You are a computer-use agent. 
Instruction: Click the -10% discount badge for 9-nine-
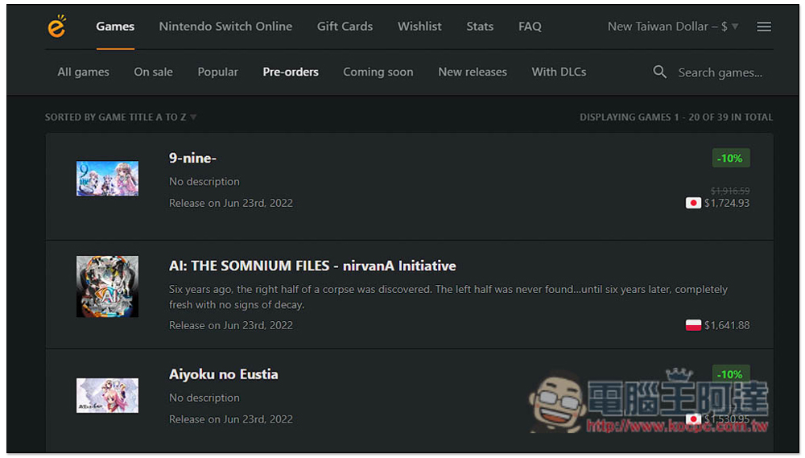[x=730, y=158]
